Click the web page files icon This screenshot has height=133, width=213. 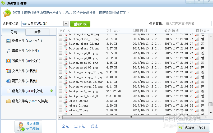tap(8, 81)
